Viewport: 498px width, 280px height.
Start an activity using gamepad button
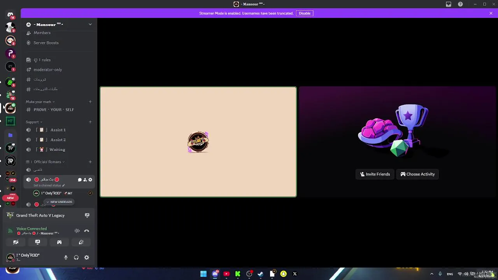click(x=59, y=242)
